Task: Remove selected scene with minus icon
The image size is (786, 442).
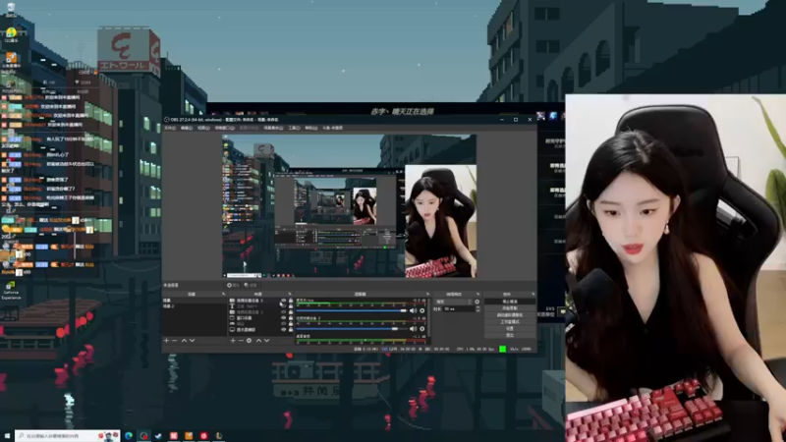Action: click(x=175, y=340)
